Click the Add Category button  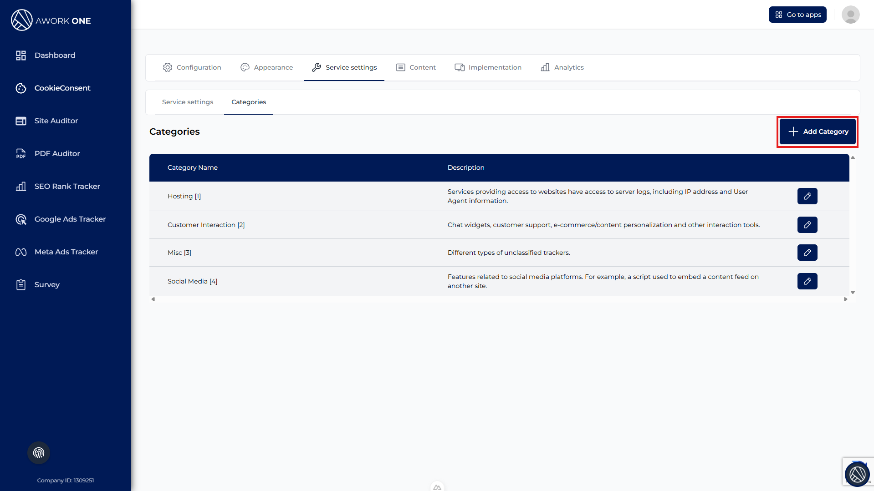[818, 132]
